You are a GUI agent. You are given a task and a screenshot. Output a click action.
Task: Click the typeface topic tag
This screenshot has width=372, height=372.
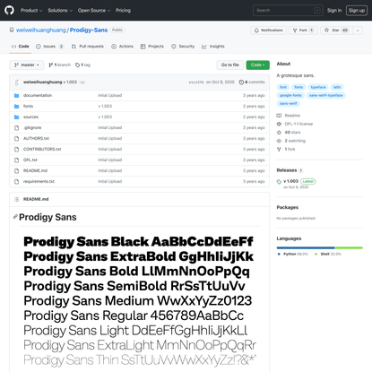click(x=318, y=87)
